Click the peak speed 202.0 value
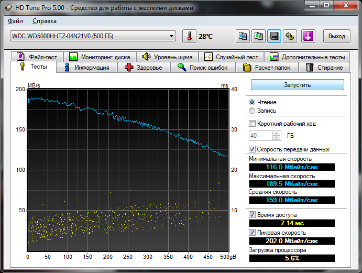Viewport: 362px width, 273px height. (292, 241)
